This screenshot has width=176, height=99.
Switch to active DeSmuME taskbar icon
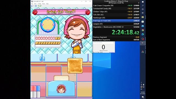143,43
